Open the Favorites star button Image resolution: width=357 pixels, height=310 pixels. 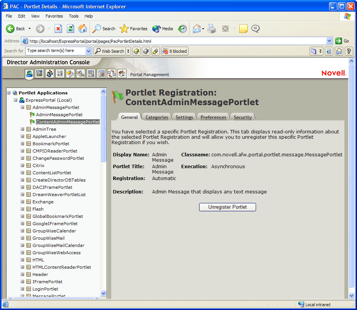(134, 29)
